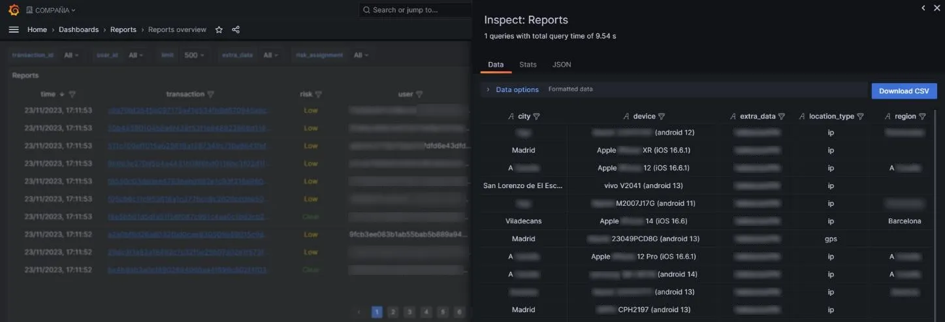Click the filter icon on location_type column
This screenshot has width=945, height=322.
tap(860, 116)
